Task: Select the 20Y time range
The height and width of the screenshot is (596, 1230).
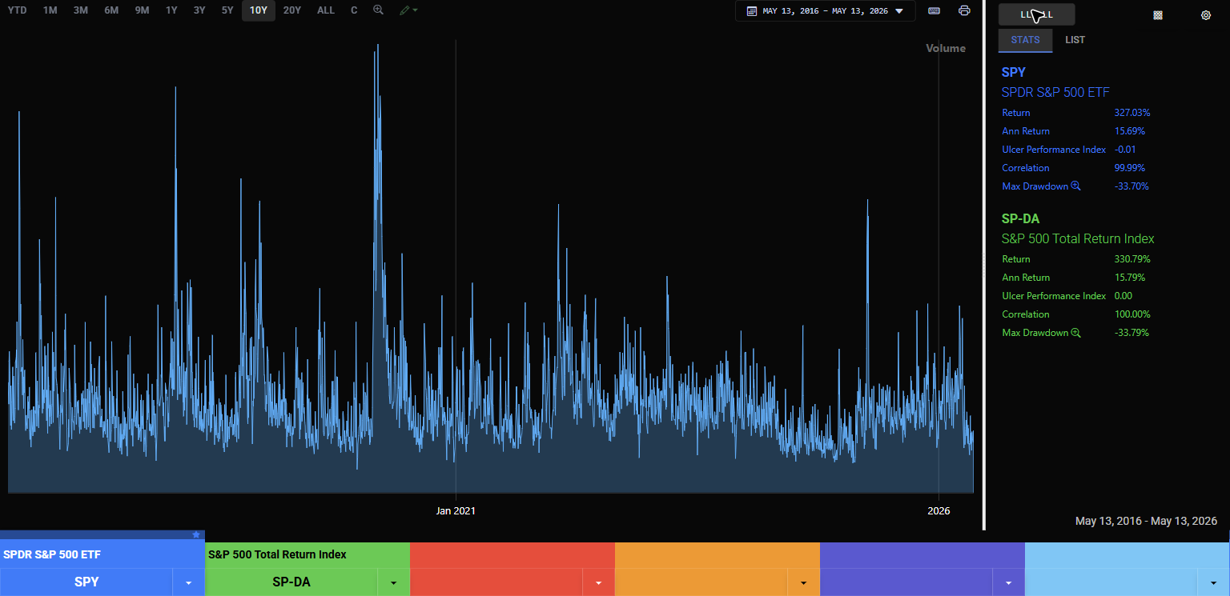Action: point(292,10)
